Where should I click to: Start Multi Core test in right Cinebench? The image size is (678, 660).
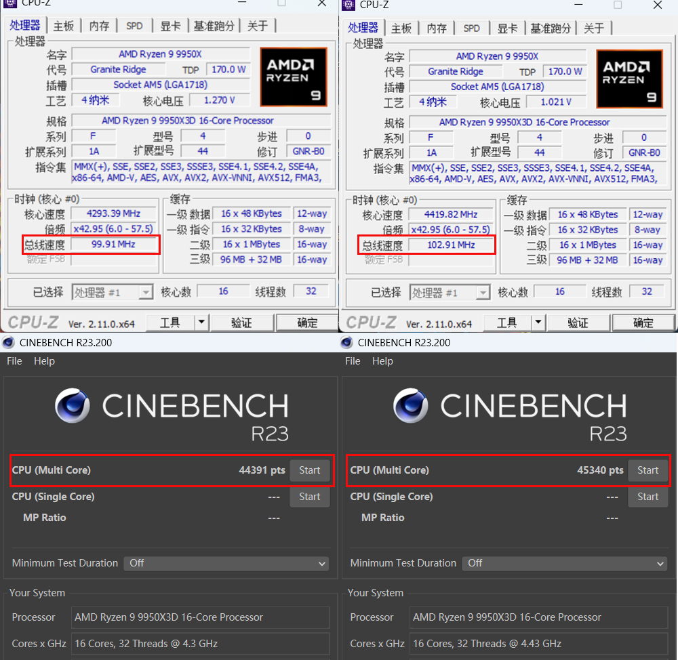tap(647, 470)
